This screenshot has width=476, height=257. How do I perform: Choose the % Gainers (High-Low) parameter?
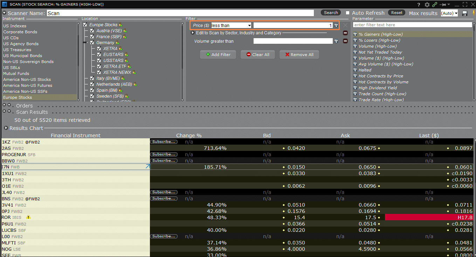coord(412,34)
